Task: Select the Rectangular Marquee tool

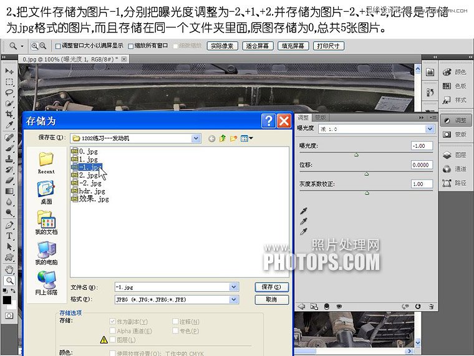Action: 9,82
